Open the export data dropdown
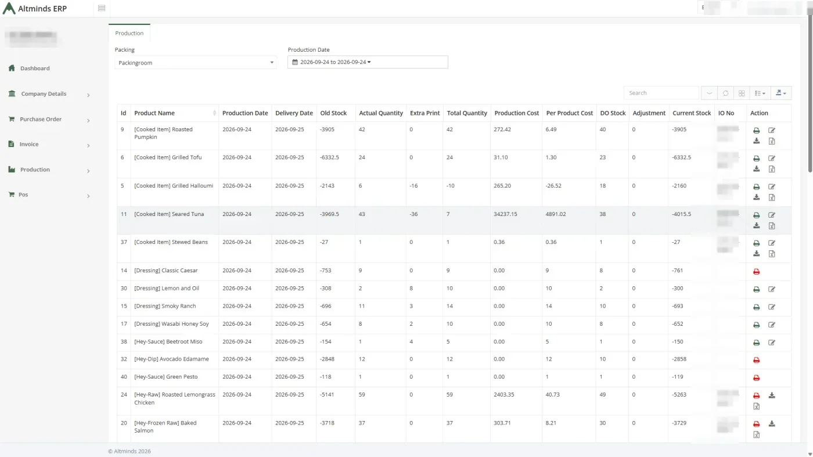The width and height of the screenshot is (813, 457). [x=780, y=93]
